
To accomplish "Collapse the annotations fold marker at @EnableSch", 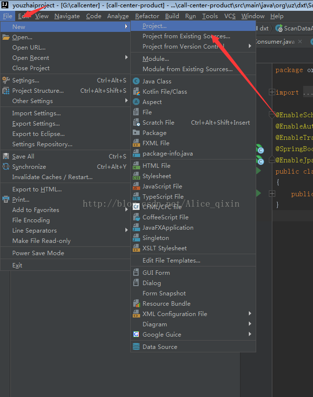I will click(272, 115).
